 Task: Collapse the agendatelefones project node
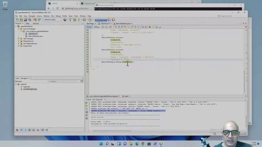click(x=16, y=26)
